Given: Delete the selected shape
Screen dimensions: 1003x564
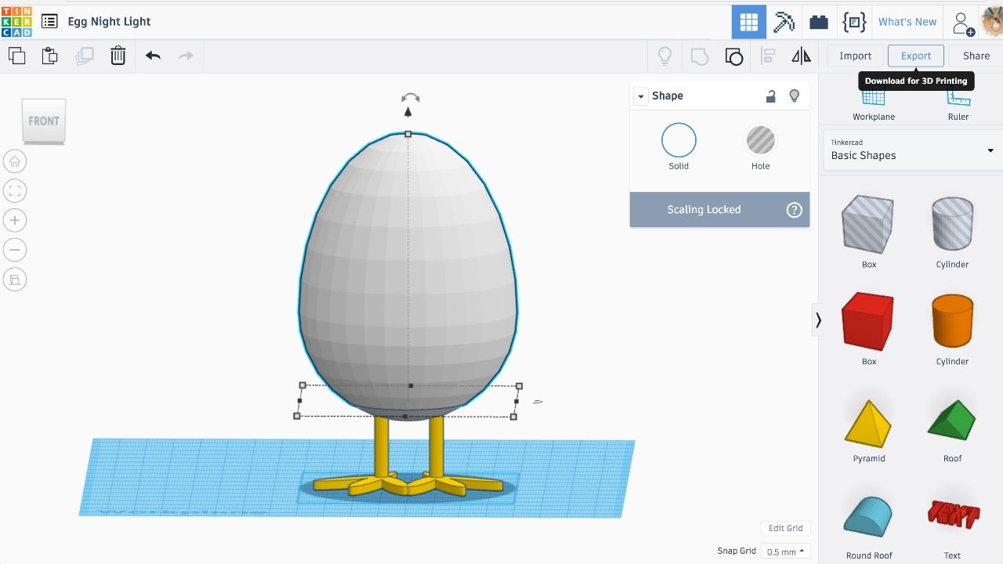Looking at the screenshot, I should click(118, 56).
